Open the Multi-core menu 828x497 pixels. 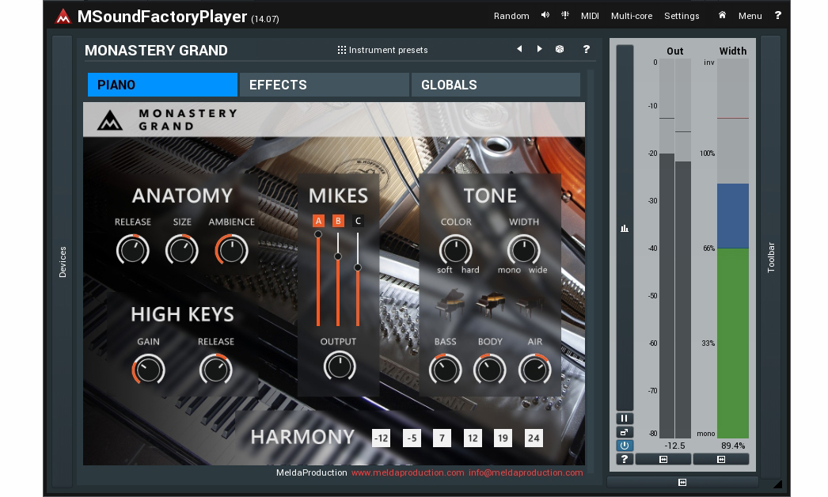pyautogui.click(x=632, y=16)
